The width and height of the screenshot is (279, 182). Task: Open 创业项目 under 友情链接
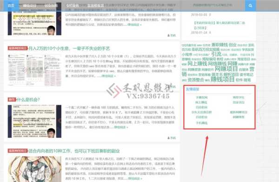239,102
